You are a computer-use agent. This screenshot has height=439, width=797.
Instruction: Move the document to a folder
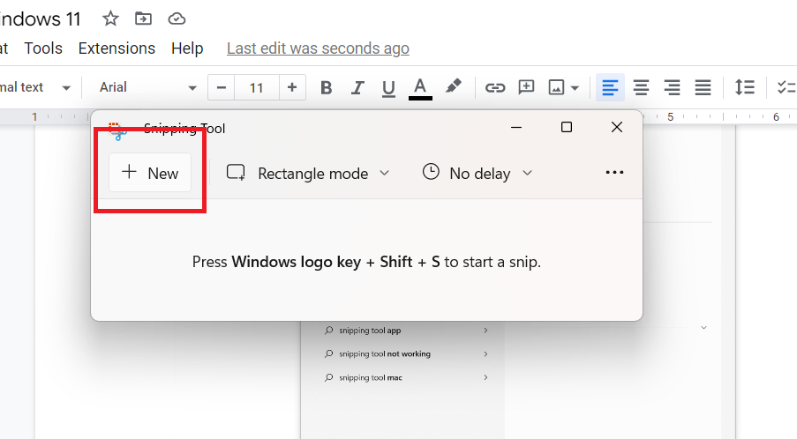coord(143,19)
